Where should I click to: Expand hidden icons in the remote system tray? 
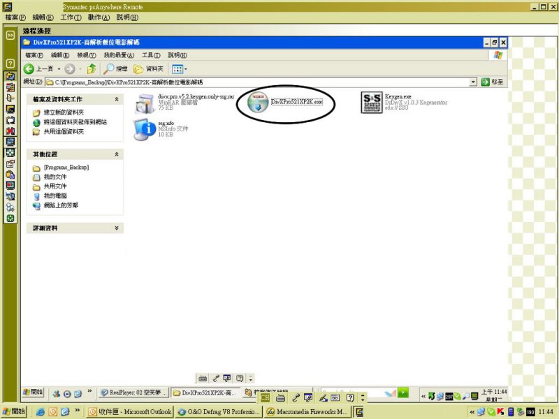[423, 396]
